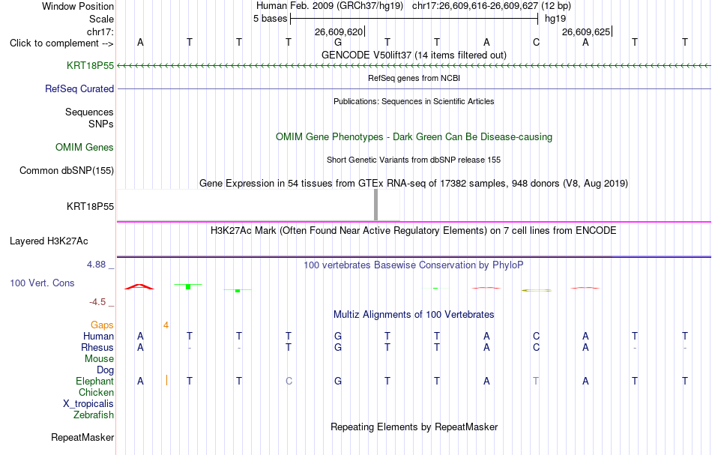Screen dimensions: 712x455
Task: Click the chr17:26,609,616-26,609,627 position text
Action: point(475,6)
